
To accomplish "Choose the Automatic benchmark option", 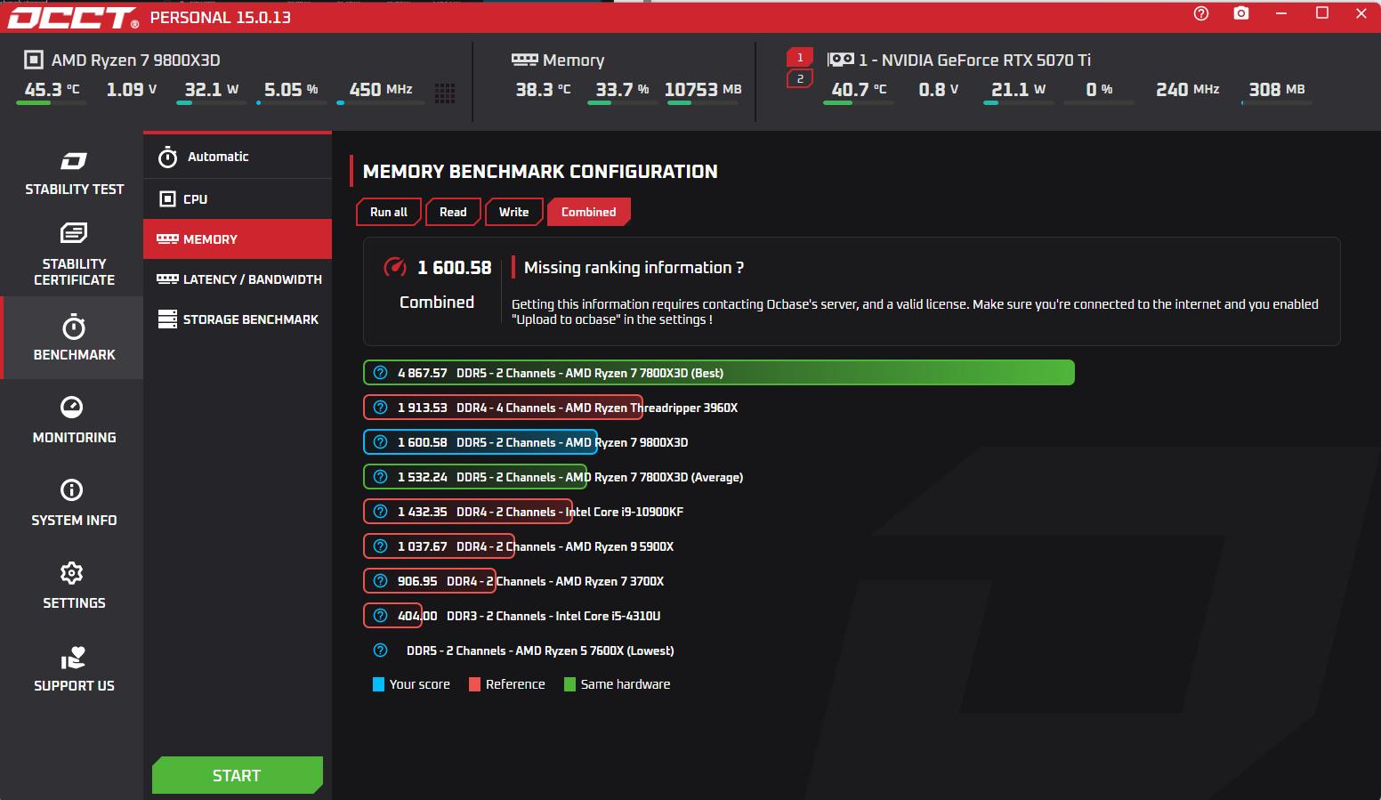I will tap(238, 157).
